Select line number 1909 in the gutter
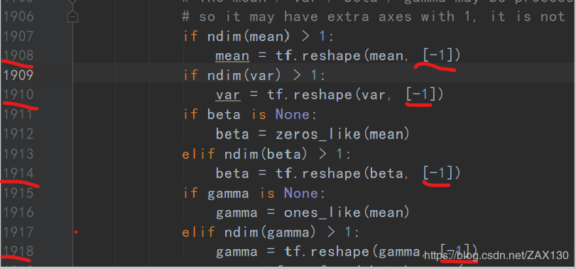The height and width of the screenshot is (269, 576). click(x=18, y=75)
